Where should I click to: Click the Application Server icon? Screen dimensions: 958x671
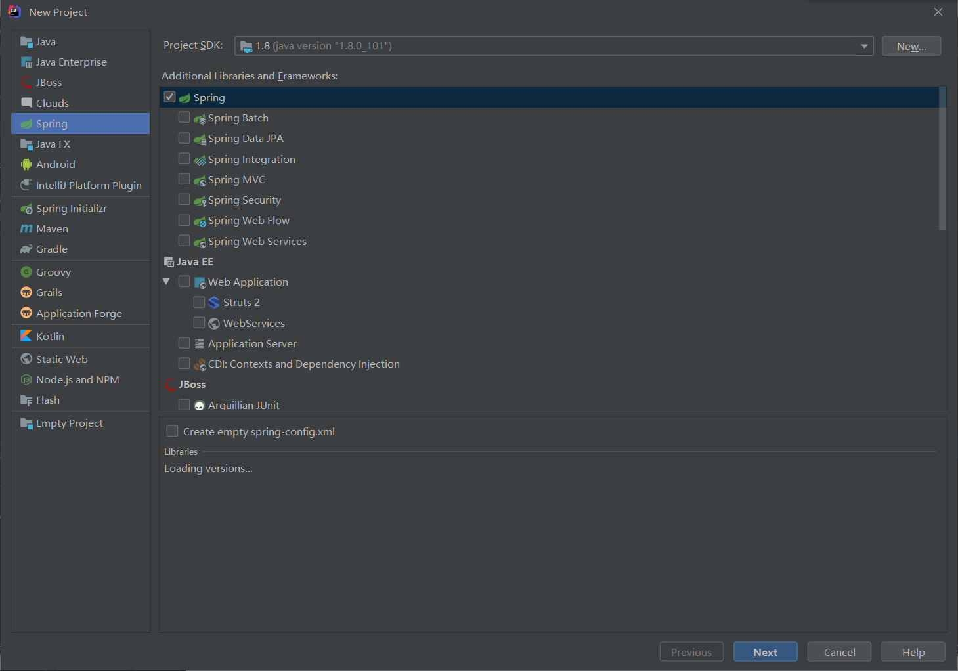[x=200, y=343]
